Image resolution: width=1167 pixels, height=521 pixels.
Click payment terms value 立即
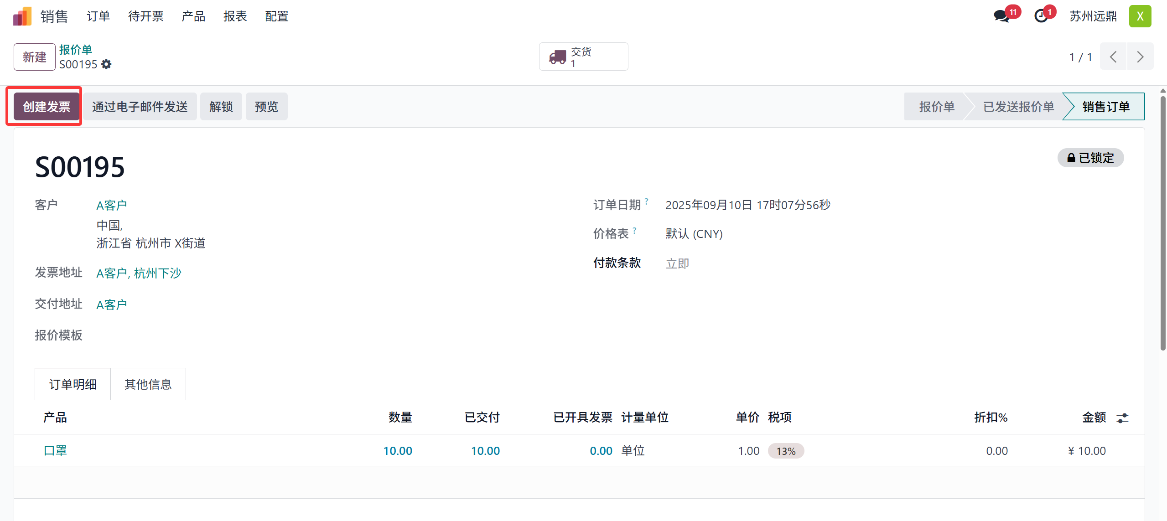click(678, 263)
